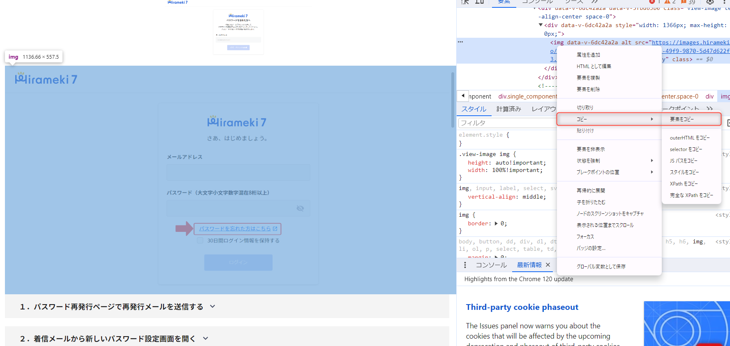Open the コンソール tab in the bottom drawer
The height and width of the screenshot is (346, 730).
pyautogui.click(x=491, y=265)
